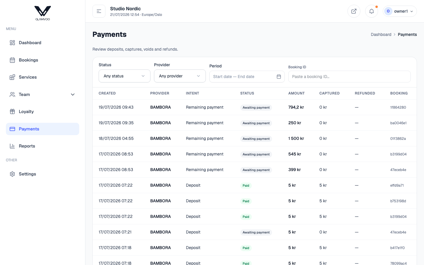Expand the Team submenu chevron
The image size is (424, 265).
(x=73, y=95)
